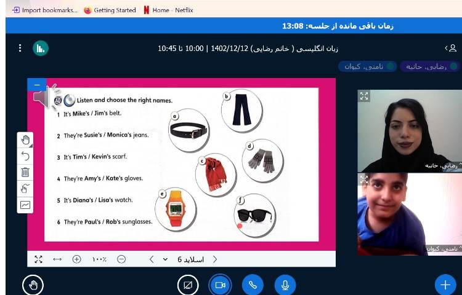Select the نامنی talking indicator chip
This screenshot has width=462, height=295.
tap(367, 67)
